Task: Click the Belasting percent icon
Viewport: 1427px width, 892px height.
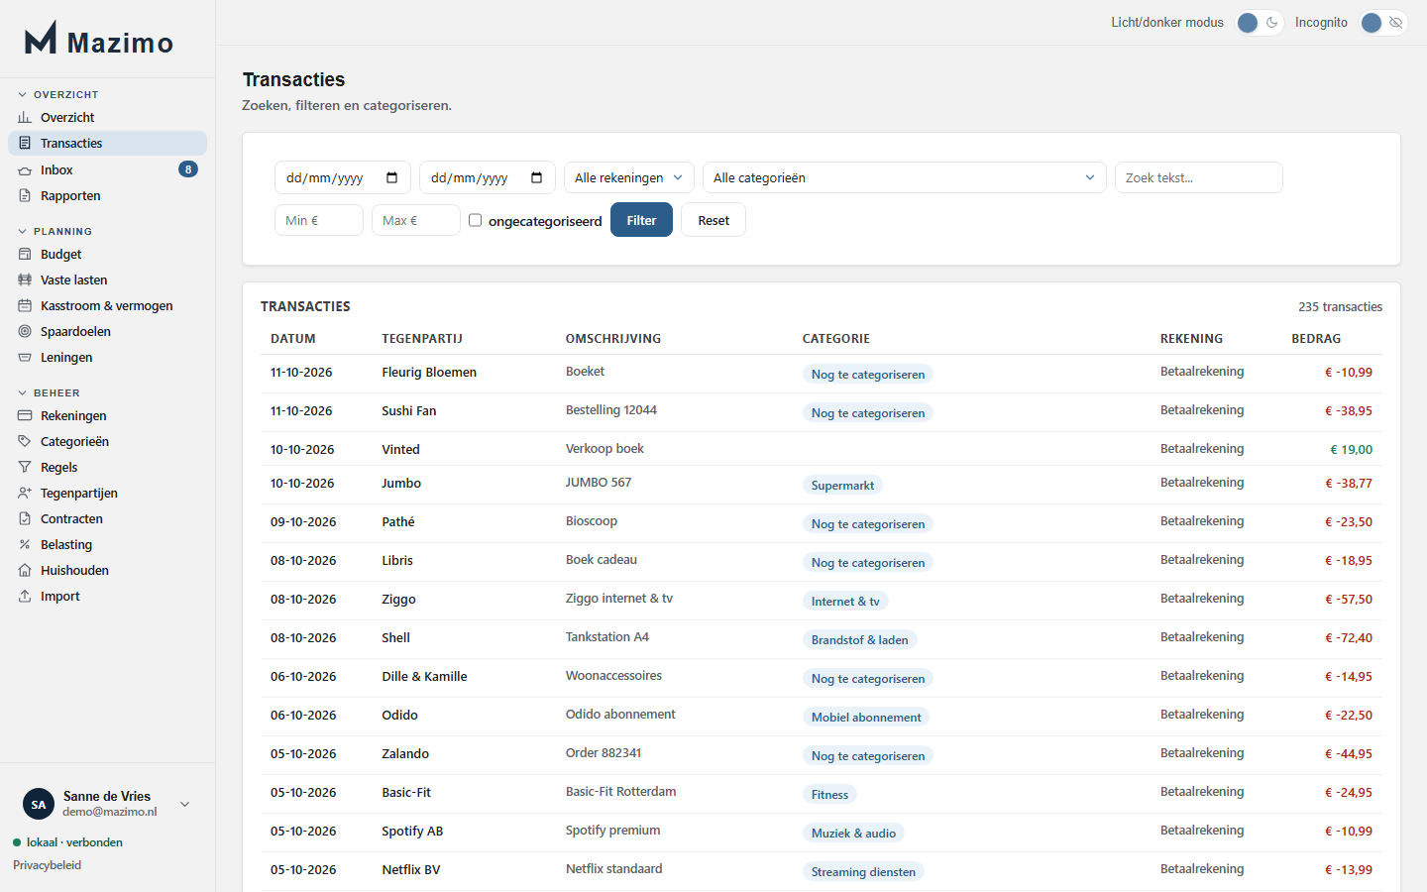Action: click(x=25, y=545)
